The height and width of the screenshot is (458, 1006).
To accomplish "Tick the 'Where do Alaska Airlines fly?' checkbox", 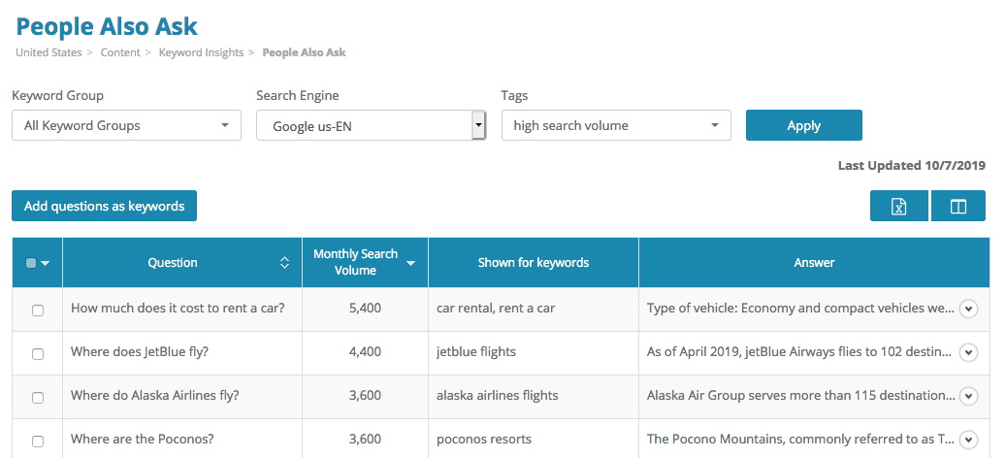I will 38,398.
